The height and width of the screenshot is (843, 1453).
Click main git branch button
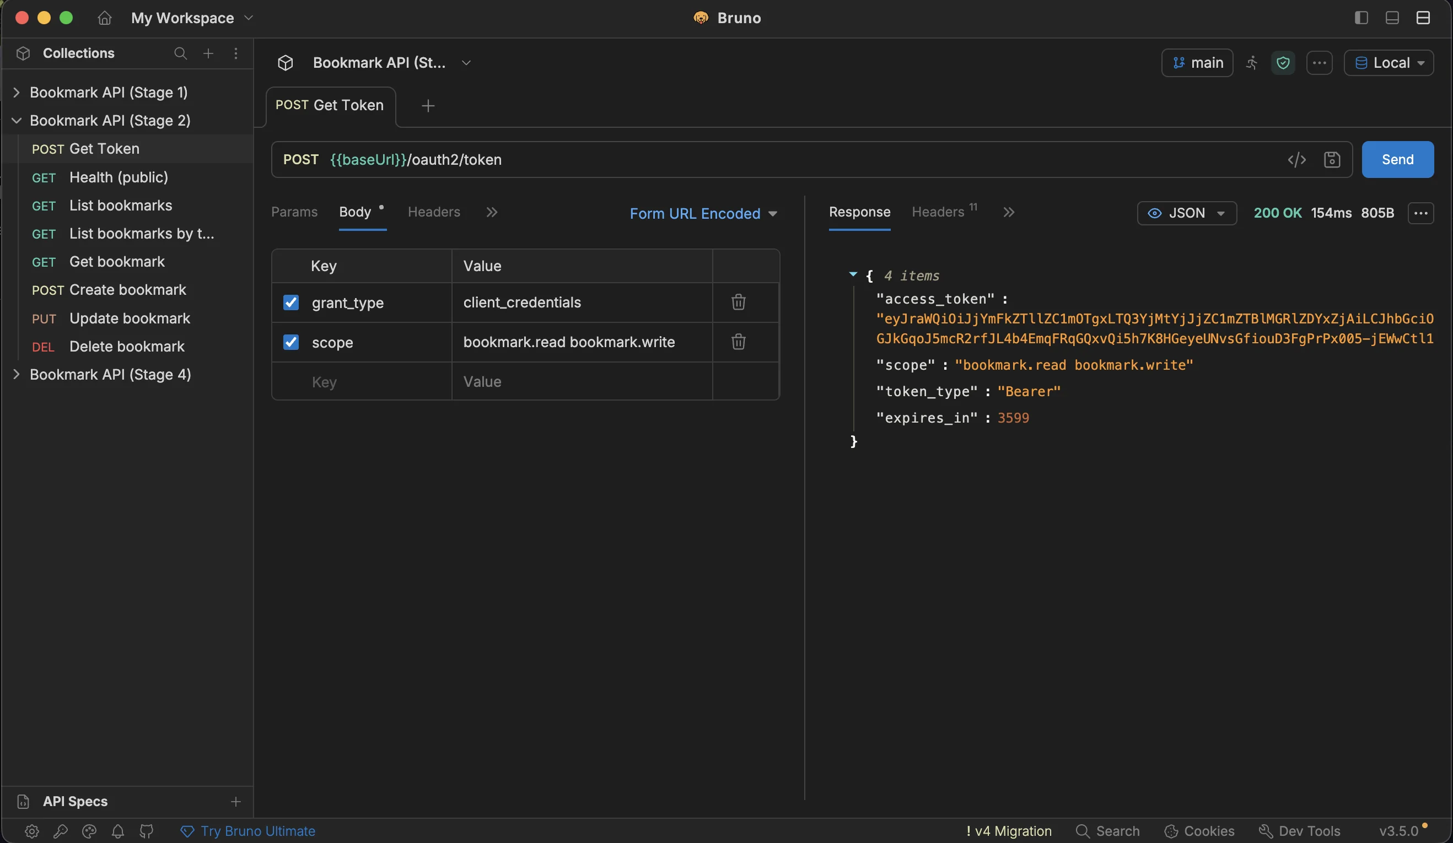1197,63
